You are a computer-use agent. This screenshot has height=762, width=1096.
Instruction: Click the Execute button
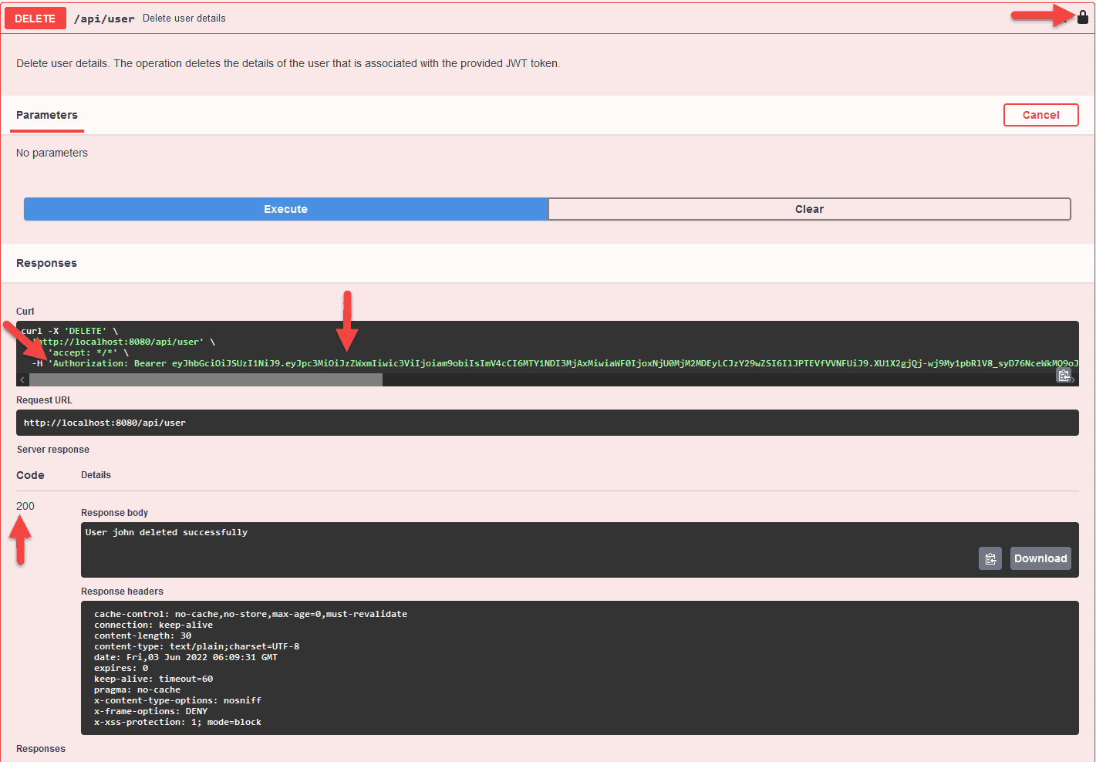pyautogui.click(x=286, y=209)
